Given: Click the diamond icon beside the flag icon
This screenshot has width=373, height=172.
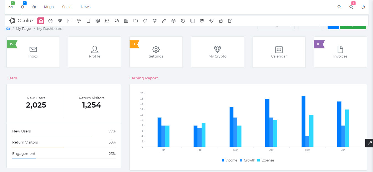Looking at the screenshot, I should click(x=60, y=21).
